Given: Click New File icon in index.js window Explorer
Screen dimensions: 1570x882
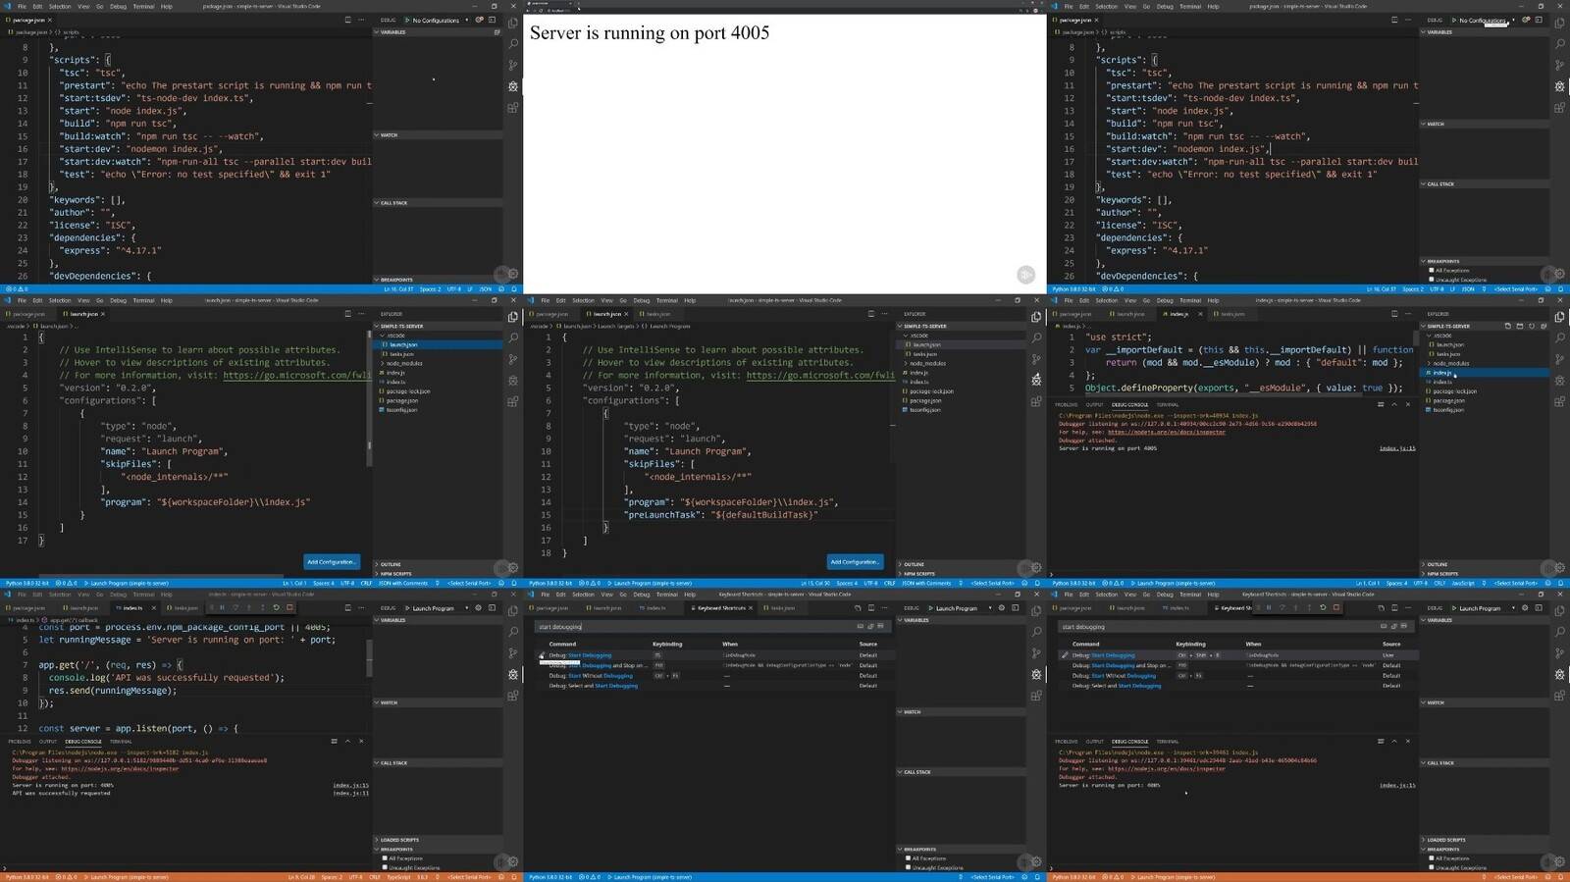Looking at the screenshot, I should (x=1508, y=326).
